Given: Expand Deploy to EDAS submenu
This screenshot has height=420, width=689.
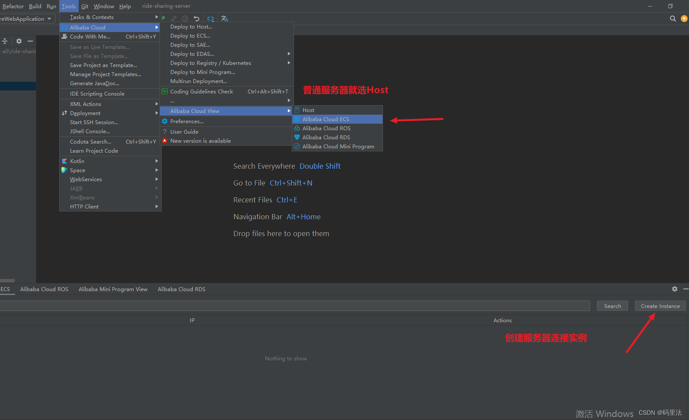Looking at the screenshot, I should coord(226,54).
